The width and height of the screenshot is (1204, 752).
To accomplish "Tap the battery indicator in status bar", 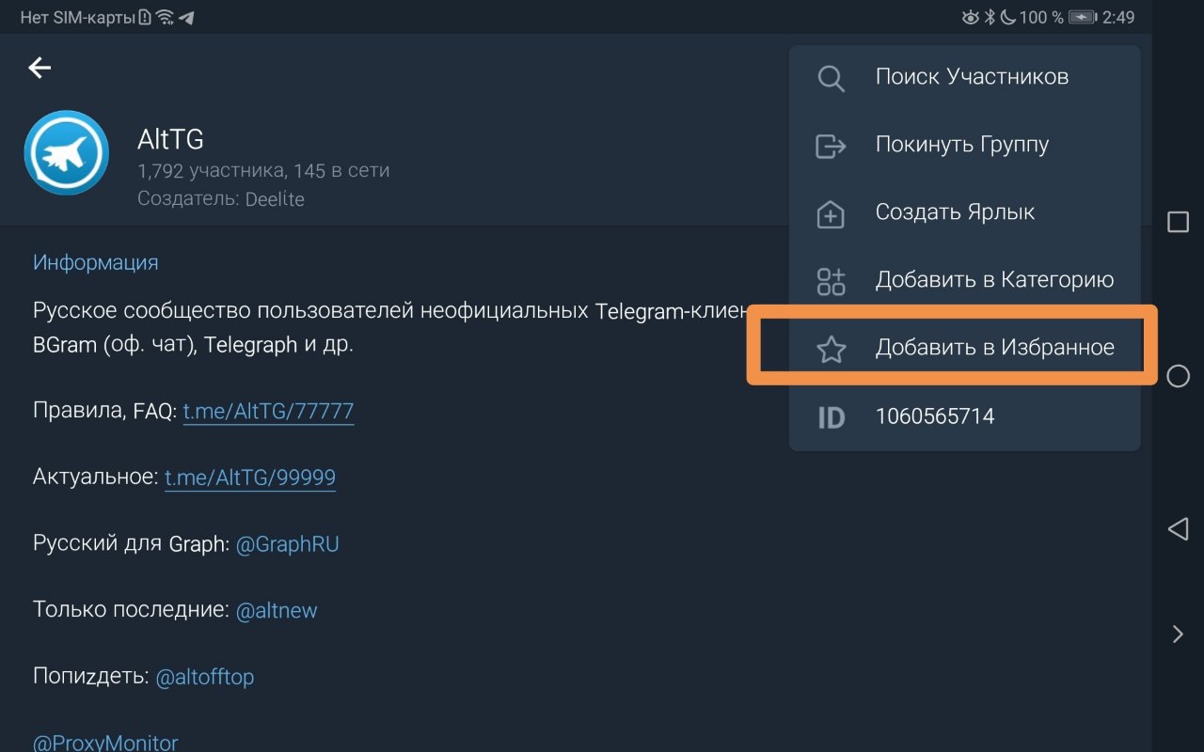I will 1083,17.
